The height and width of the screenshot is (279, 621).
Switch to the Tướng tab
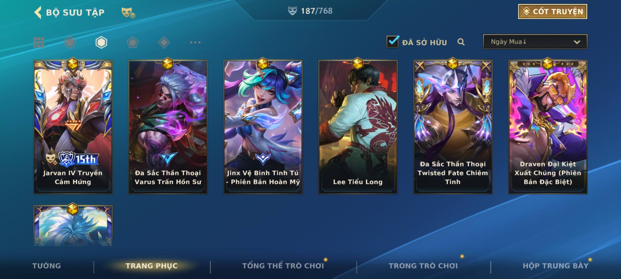[47, 266]
